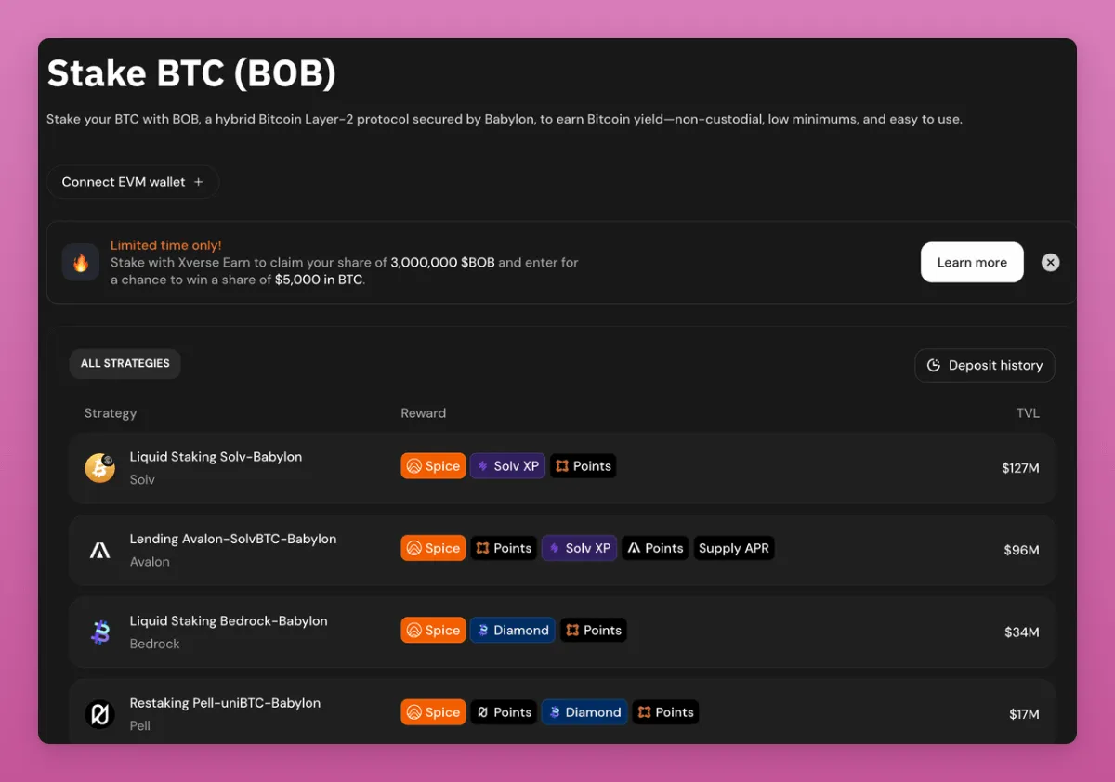The width and height of the screenshot is (1115, 782).
Task: Open Liquid Staking Solv-Babylon strategy
Action: [x=216, y=457]
